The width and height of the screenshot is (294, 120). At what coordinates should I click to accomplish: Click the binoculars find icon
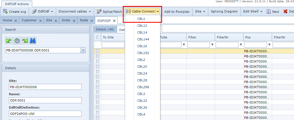pos(33,41)
